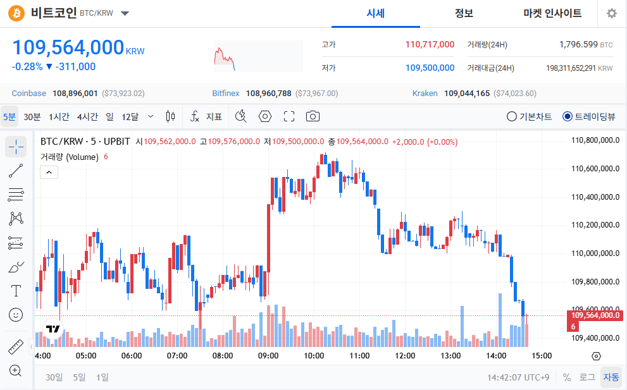Open the Bitfinex price link
Image resolution: width=627 pixels, height=390 pixels.
[x=225, y=93]
